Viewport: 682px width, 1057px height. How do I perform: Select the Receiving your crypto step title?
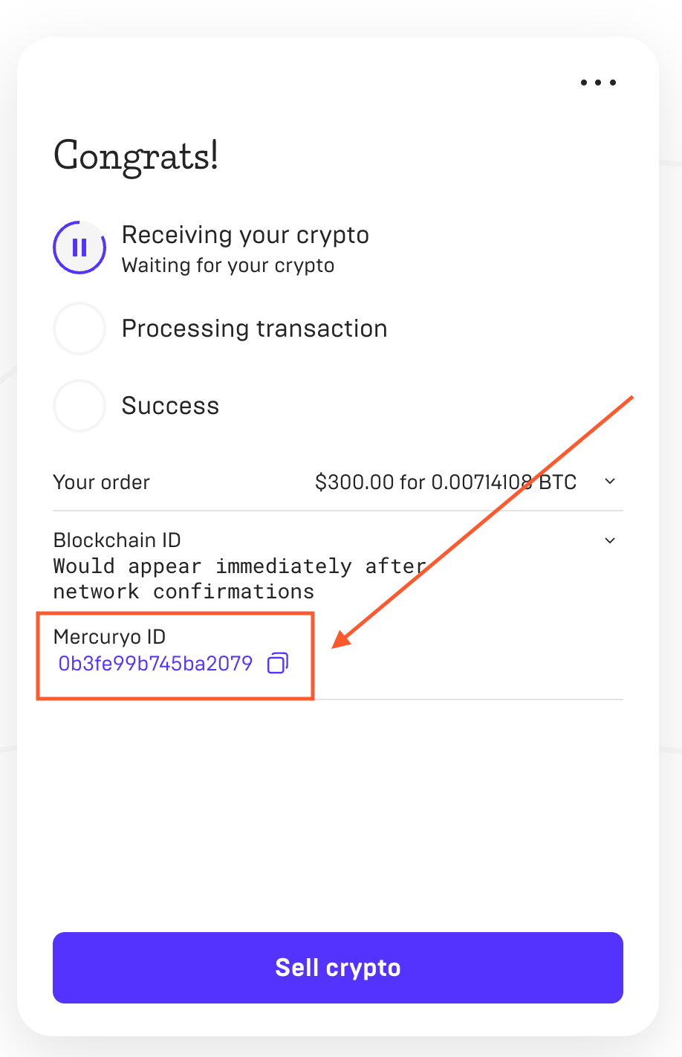pyautogui.click(x=245, y=235)
